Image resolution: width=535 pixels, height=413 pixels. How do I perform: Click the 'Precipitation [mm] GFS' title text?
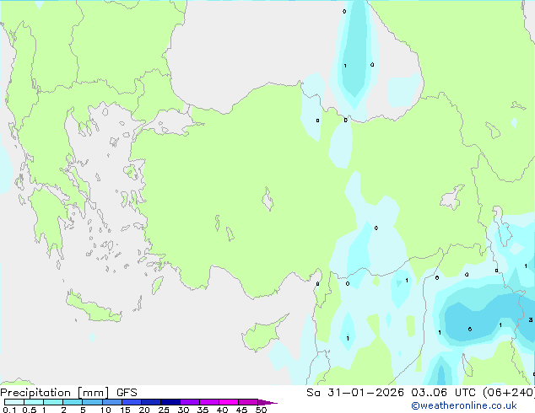pos(68,393)
